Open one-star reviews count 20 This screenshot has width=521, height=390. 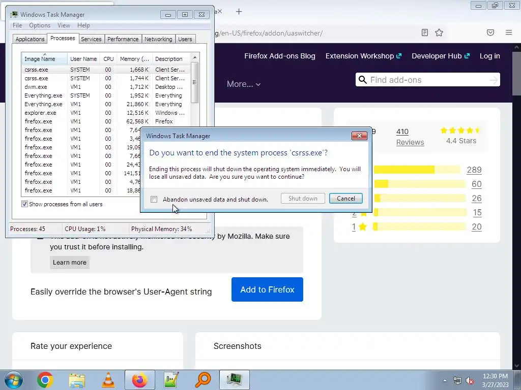[x=476, y=227]
